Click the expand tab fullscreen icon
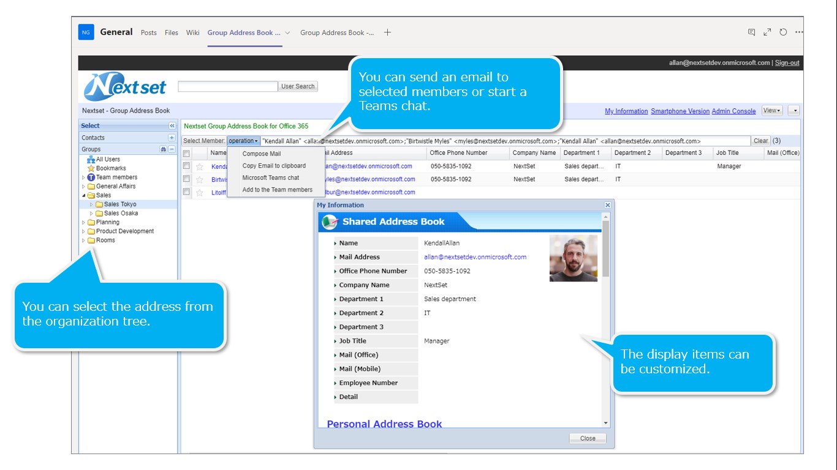Viewport: 837px width, 470px height. coord(767,32)
